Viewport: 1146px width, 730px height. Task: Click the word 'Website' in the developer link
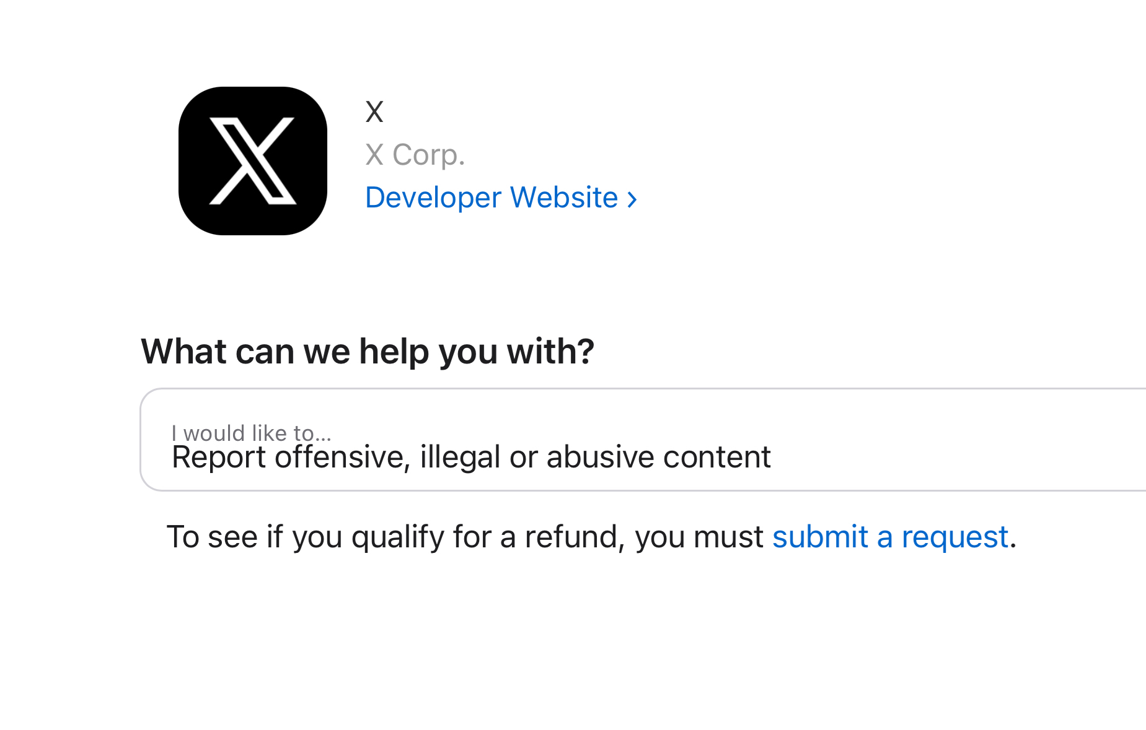pos(563,198)
